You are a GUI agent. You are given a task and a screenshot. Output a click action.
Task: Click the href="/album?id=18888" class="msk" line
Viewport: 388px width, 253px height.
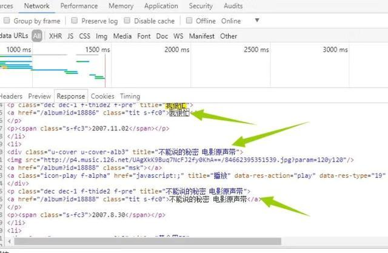pyautogui.click(x=84, y=168)
